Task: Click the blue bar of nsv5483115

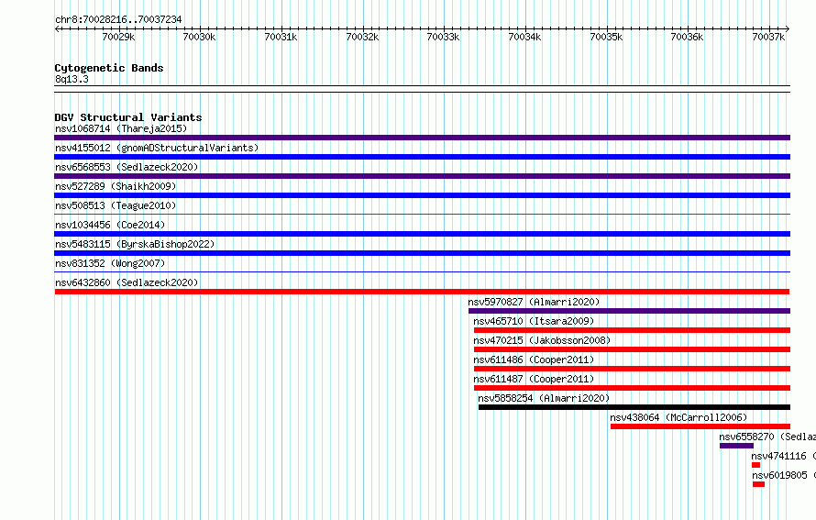Action: (x=422, y=253)
